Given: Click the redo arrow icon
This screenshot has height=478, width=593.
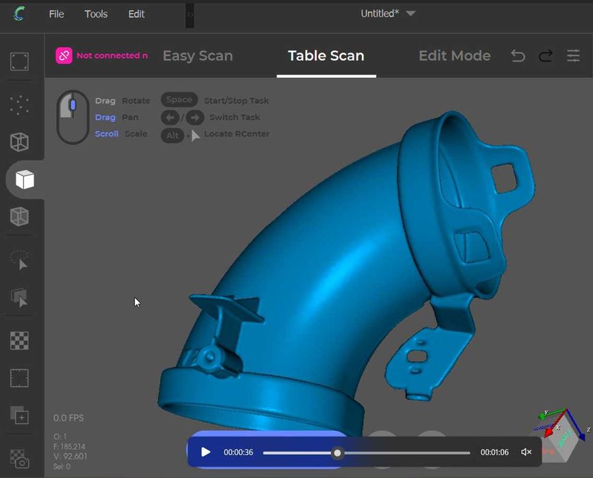Looking at the screenshot, I should [545, 56].
